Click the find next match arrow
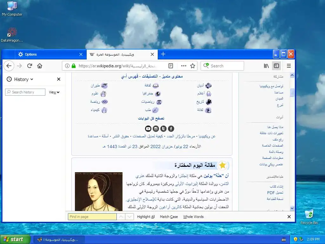The image size is (325, 244). [129, 217]
